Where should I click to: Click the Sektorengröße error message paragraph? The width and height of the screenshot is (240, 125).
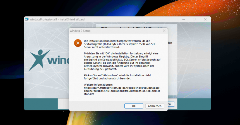pyautogui.click(x=120, y=44)
